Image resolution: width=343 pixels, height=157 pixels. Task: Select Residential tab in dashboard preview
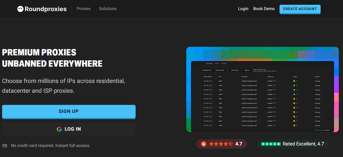[x=206, y=70]
